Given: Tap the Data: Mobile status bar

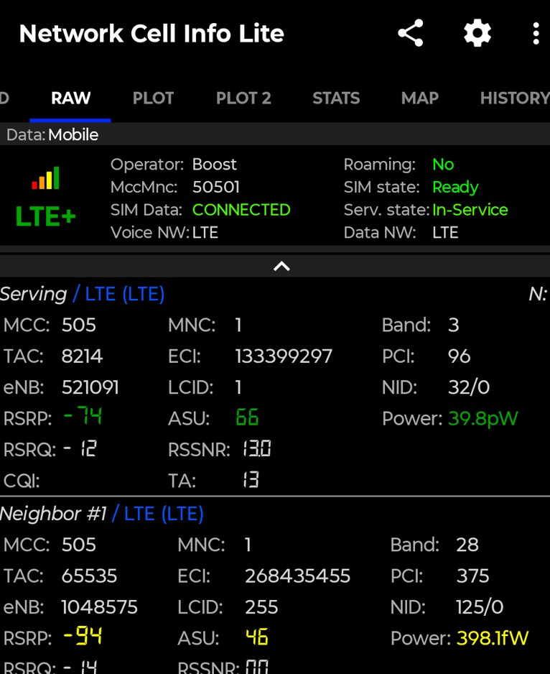Looking at the screenshot, I should [52, 135].
